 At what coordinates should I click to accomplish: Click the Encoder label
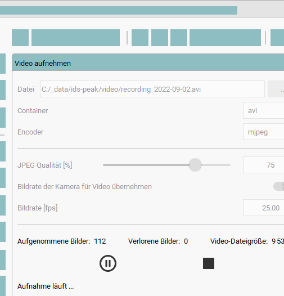30,132
